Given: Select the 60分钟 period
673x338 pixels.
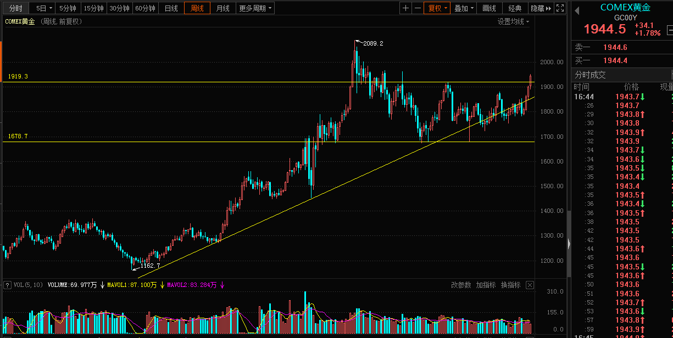Looking at the screenshot, I should coord(145,8).
